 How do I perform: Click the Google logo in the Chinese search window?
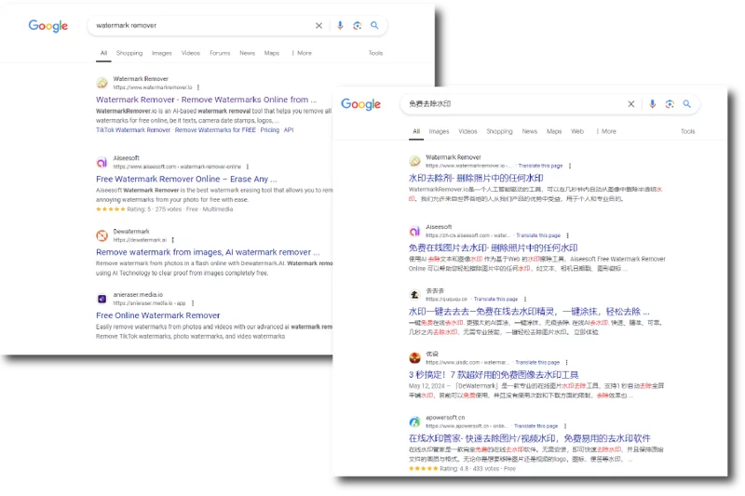coord(360,104)
